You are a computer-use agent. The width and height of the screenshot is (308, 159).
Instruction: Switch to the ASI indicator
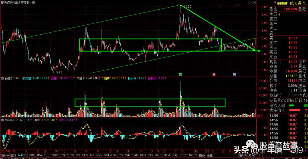click(92, 155)
